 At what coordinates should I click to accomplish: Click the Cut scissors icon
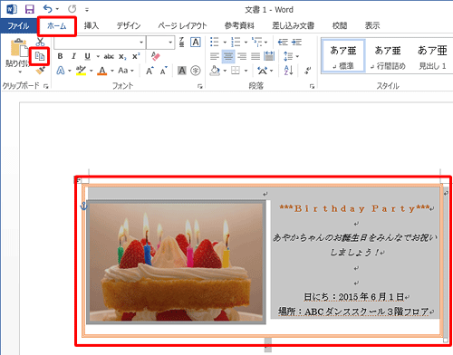pos(40,42)
